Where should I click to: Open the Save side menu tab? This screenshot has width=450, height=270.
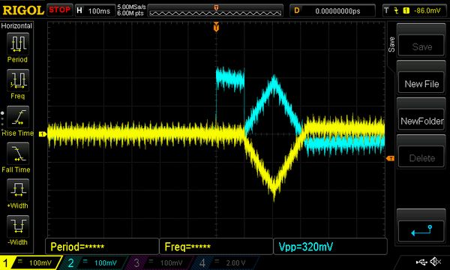tap(391, 44)
